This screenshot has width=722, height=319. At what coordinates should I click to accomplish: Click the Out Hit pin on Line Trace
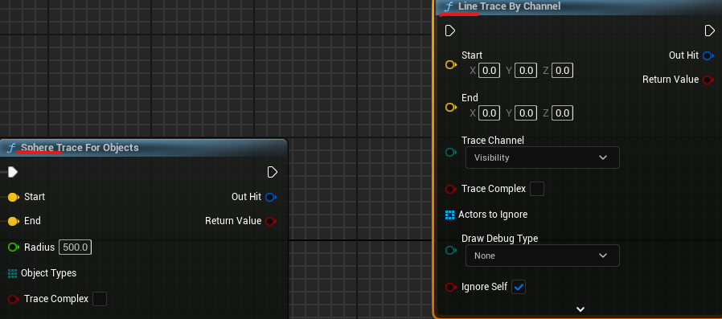(708, 55)
